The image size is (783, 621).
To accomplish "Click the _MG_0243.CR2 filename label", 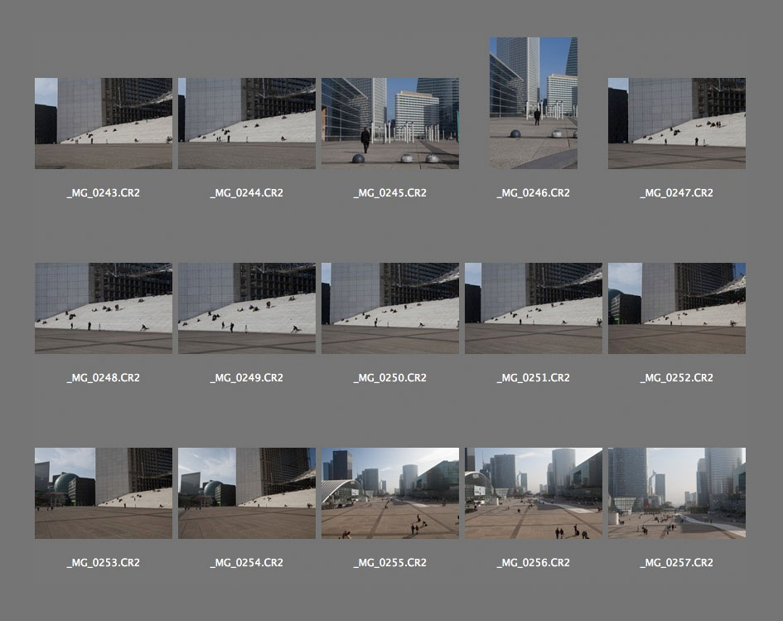I will coord(104,193).
